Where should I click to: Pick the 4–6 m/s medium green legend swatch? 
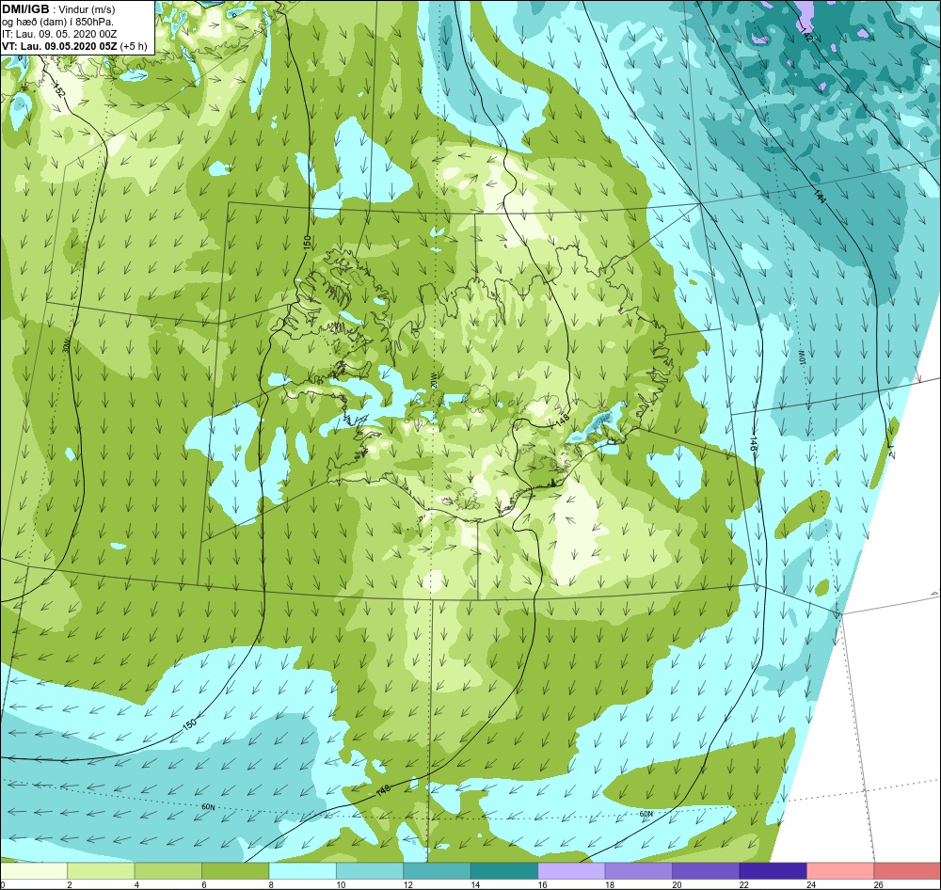[x=168, y=871]
